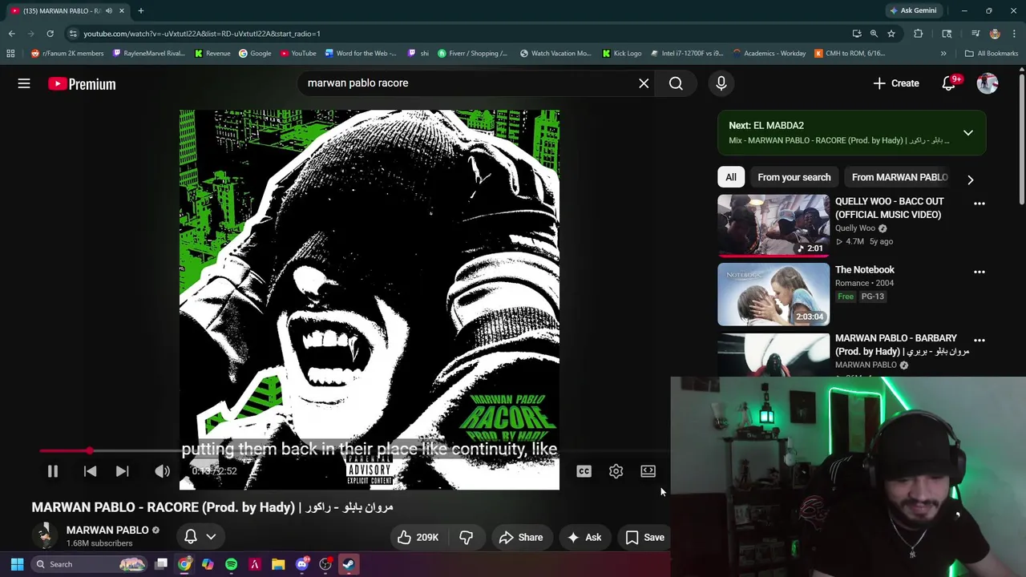Open Steam from the taskbar
Viewport: 1026px width, 577px height.
click(x=349, y=564)
